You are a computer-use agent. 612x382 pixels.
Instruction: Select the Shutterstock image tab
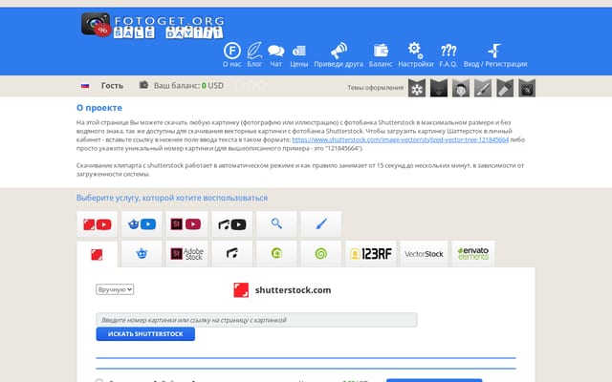(98, 254)
